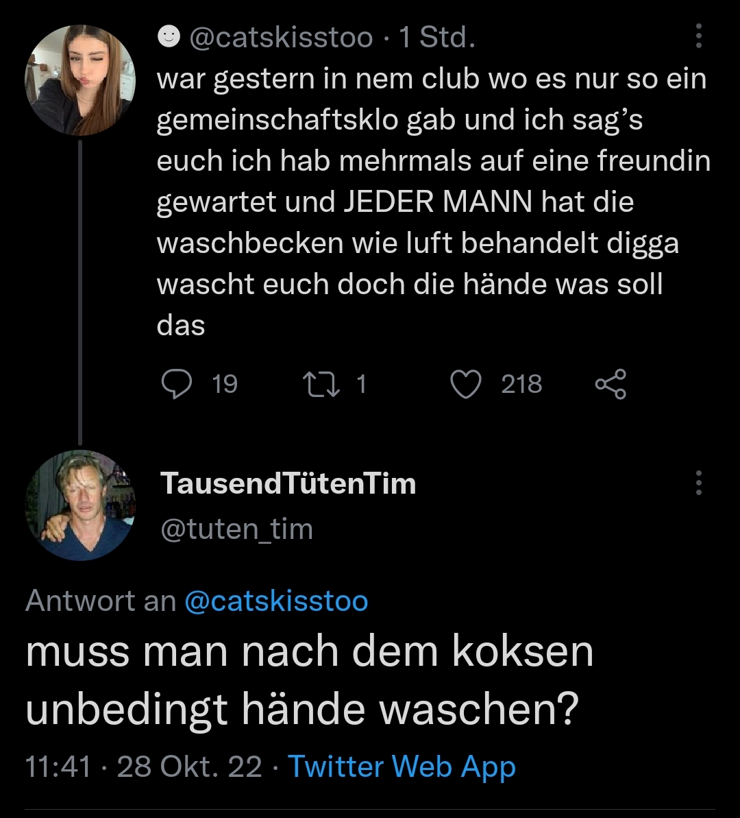Click the "11:41 · 28 Okt. 22" timestamp
The image size is (740, 818).
pyautogui.click(x=143, y=766)
